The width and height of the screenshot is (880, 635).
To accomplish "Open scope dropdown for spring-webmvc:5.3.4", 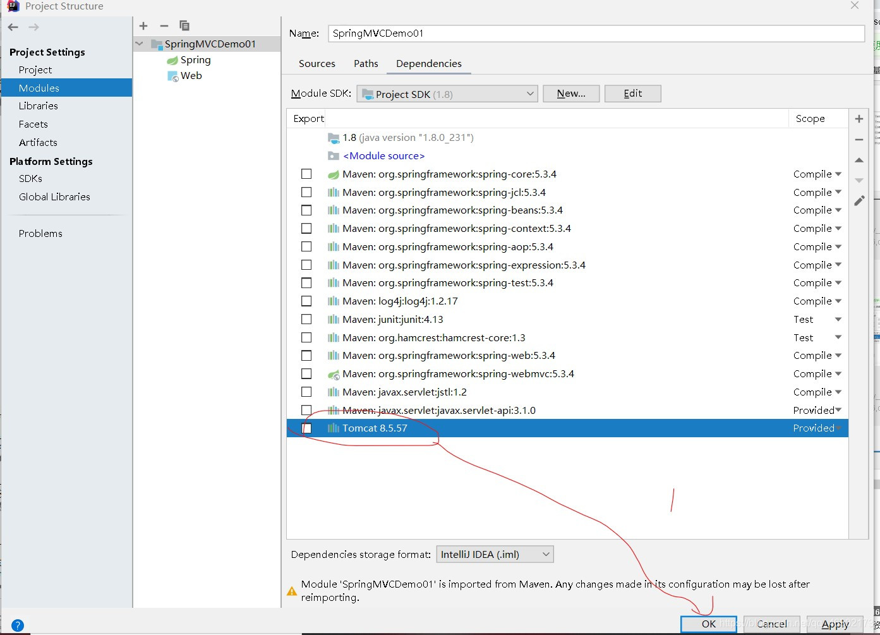I will coord(817,374).
